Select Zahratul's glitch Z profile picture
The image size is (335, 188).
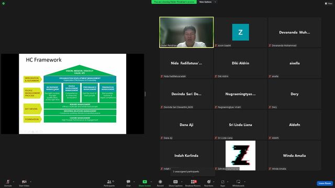click(x=240, y=156)
